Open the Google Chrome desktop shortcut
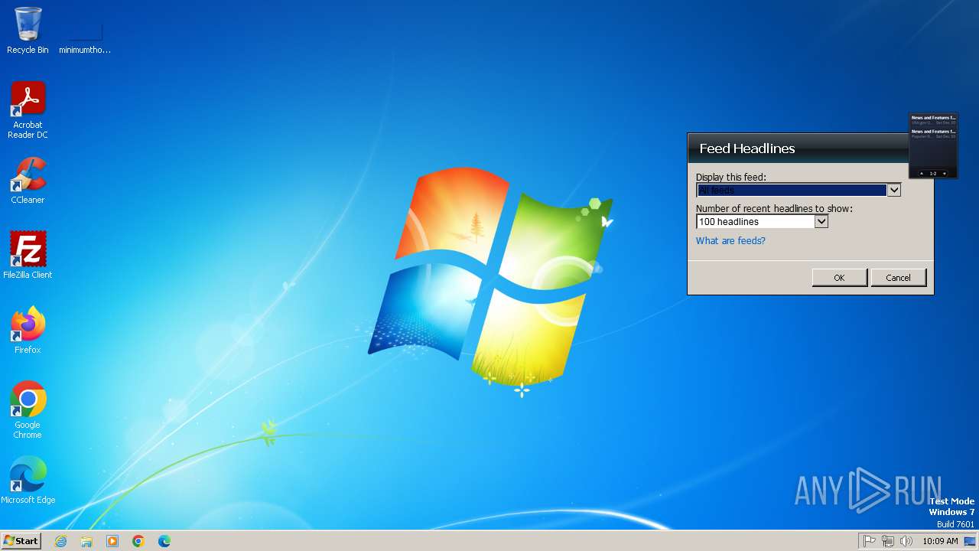 [x=28, y=410]
